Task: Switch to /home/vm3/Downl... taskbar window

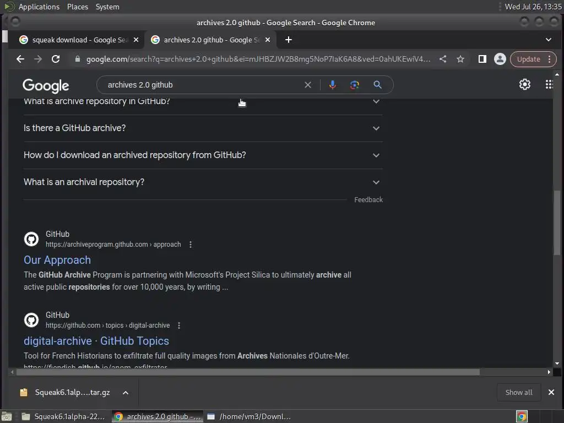Action: (x=249, y=416)
